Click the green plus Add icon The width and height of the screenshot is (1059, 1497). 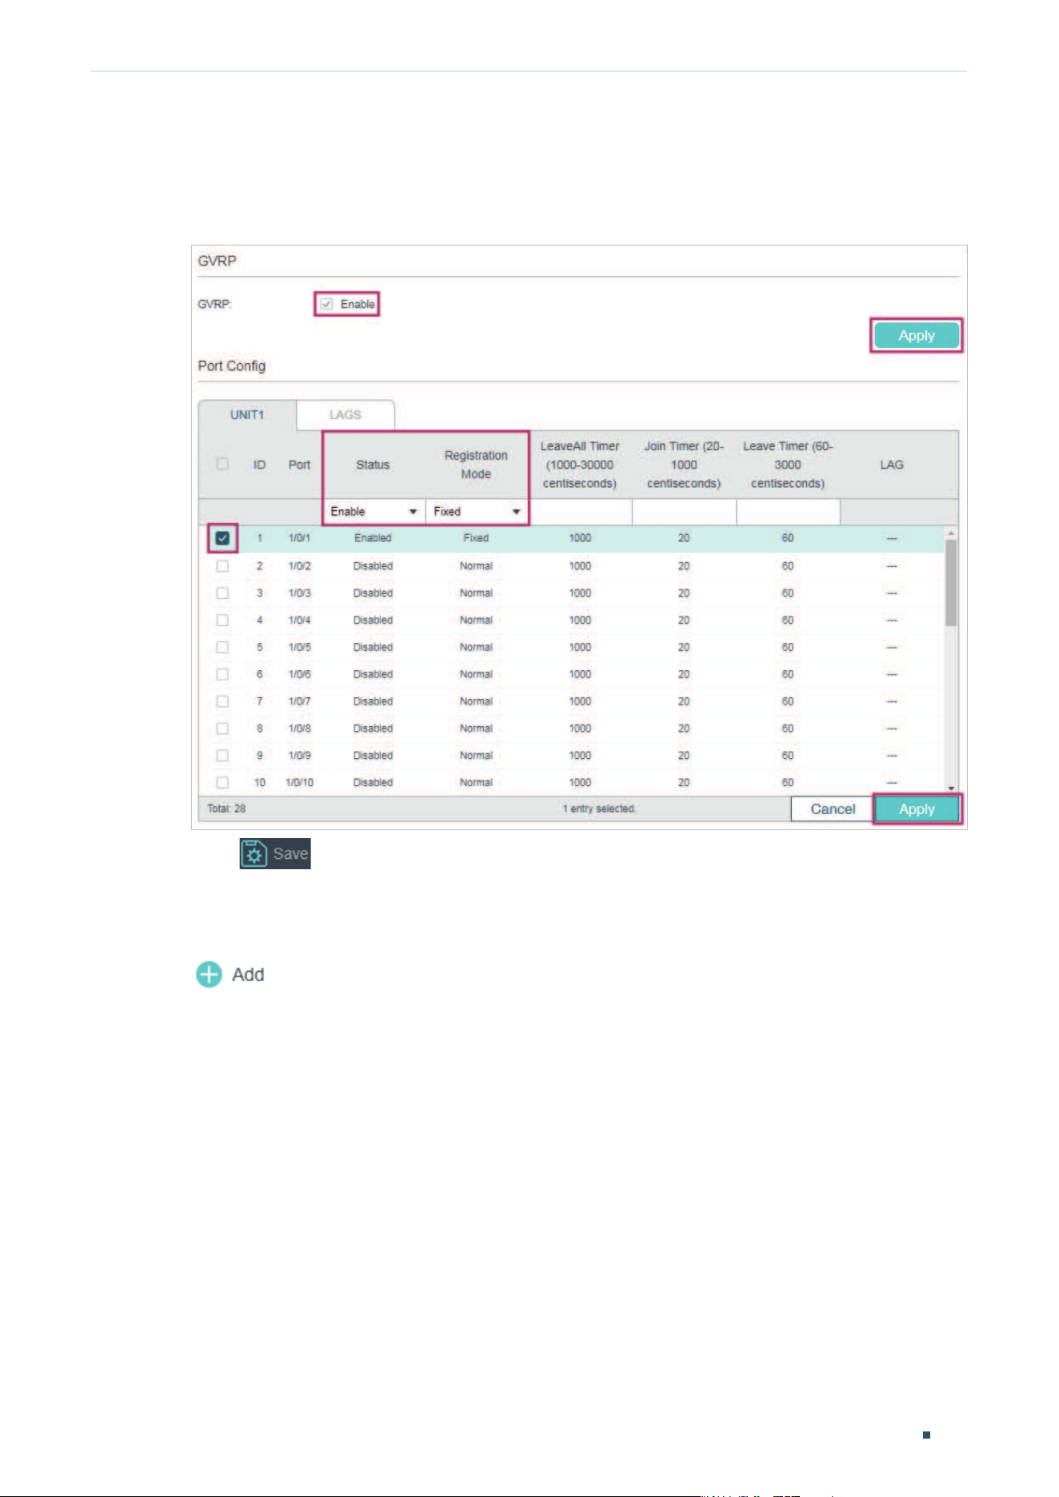tap(210, 974)
